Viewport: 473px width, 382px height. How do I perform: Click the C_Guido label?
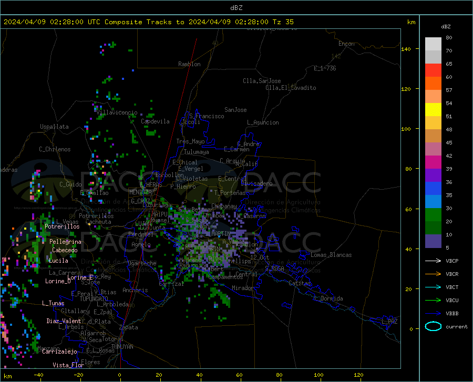(70, 184)
